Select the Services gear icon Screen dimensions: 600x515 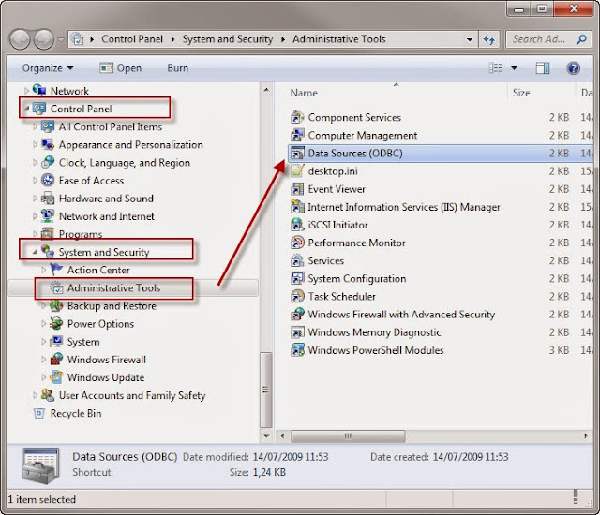click(297, 260)
